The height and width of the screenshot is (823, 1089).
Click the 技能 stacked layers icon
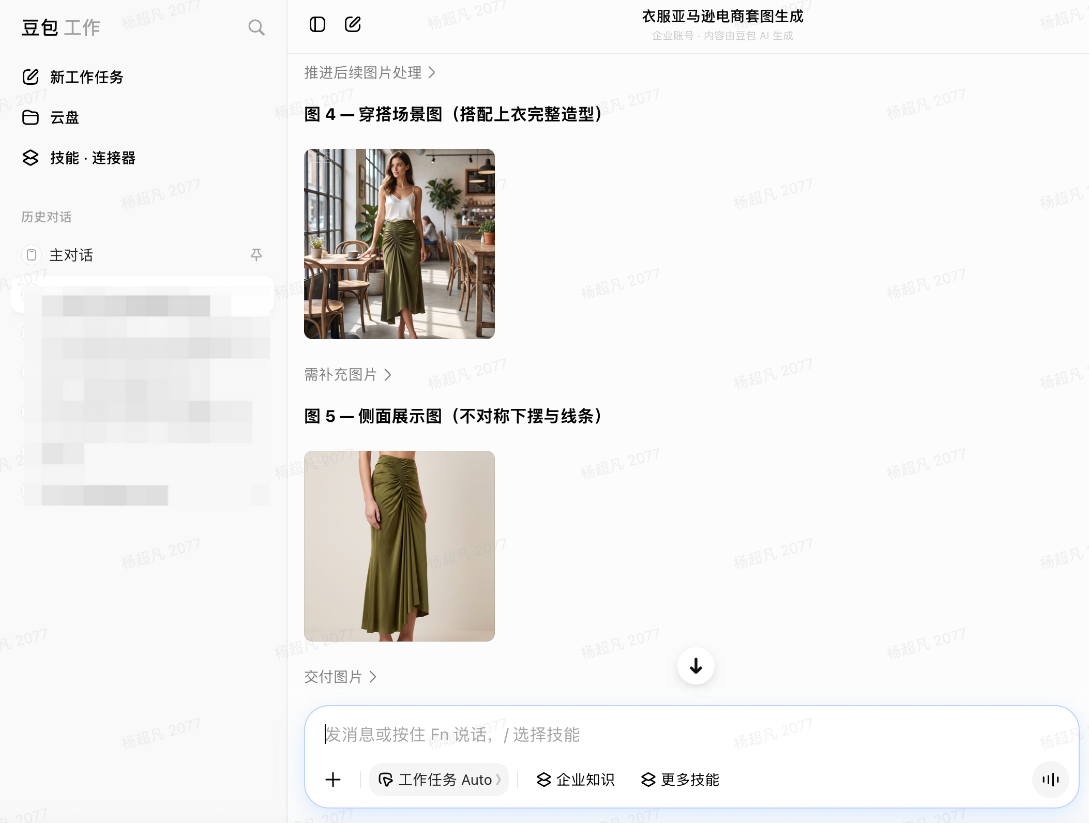[x=31, y=158]
